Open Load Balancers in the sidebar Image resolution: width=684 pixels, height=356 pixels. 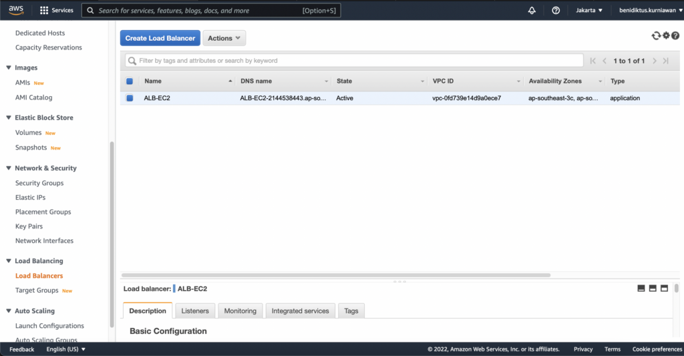point(39,275)
